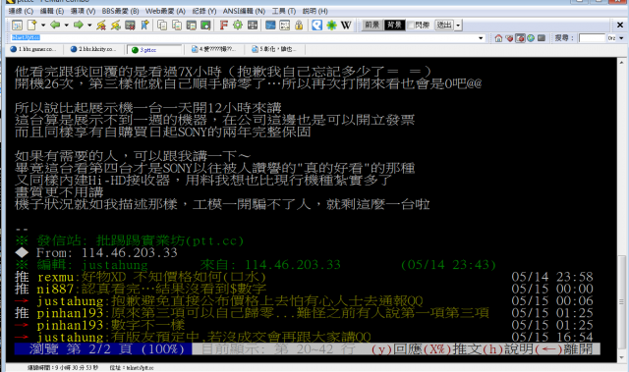The image size is (629, 372).
Task: Expand the forward arrow history dropdown
Action: pyautogui.click(x=89, y=26)
